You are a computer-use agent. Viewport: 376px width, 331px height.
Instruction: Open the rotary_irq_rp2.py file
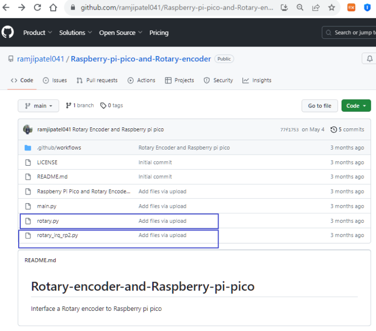[58, 235]
